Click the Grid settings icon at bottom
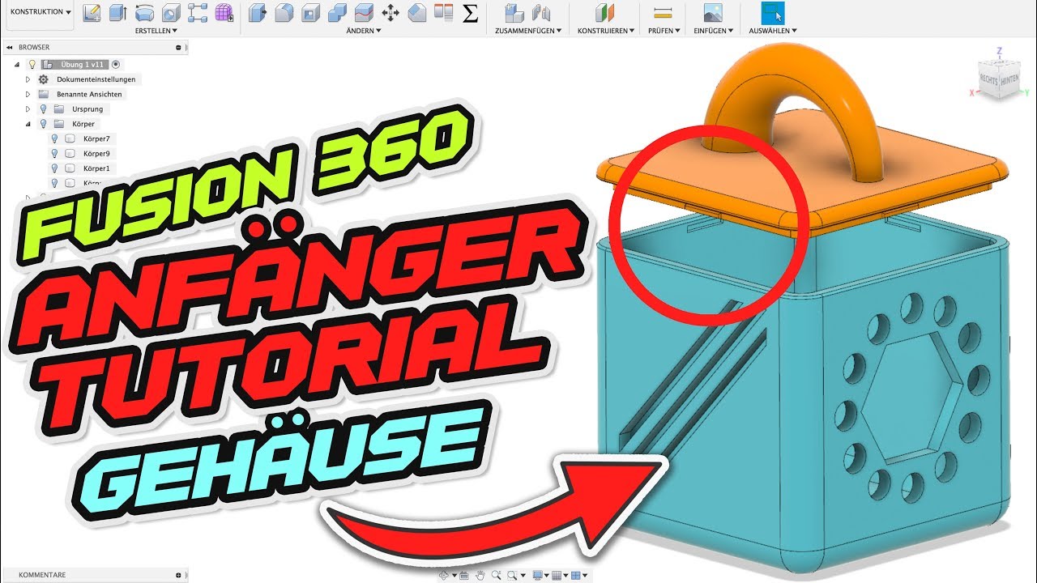 [x=557, y=575]
